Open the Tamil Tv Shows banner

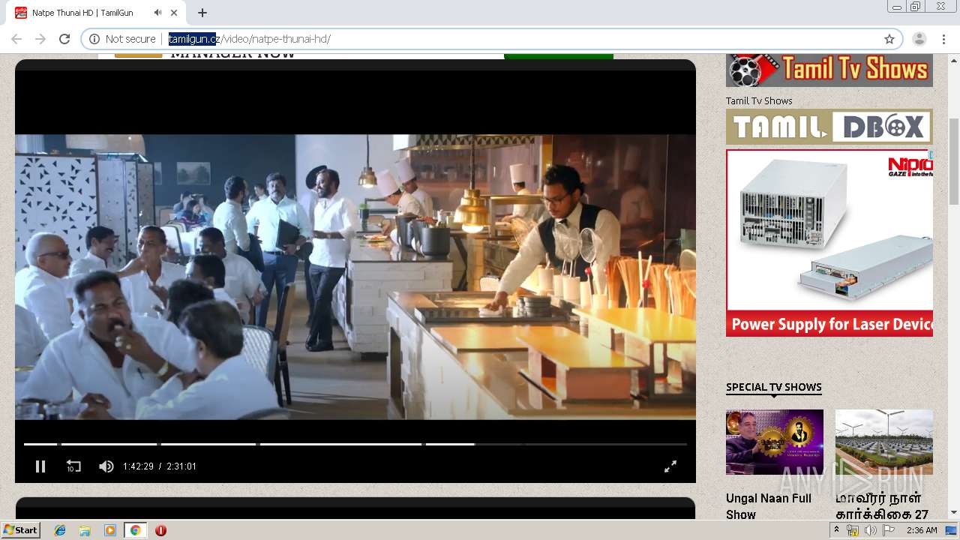coord(829,70)
